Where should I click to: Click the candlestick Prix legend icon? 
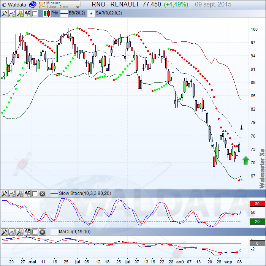(47, 13)
